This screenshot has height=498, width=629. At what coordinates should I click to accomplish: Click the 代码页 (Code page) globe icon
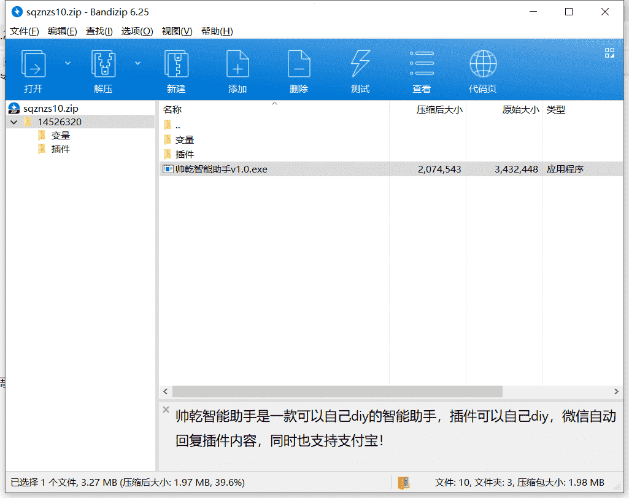[x=483, y=64]
